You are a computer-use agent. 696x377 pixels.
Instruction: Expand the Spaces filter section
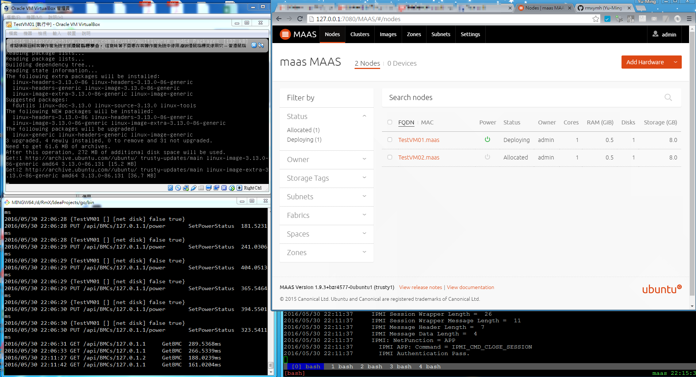point(326,234)
